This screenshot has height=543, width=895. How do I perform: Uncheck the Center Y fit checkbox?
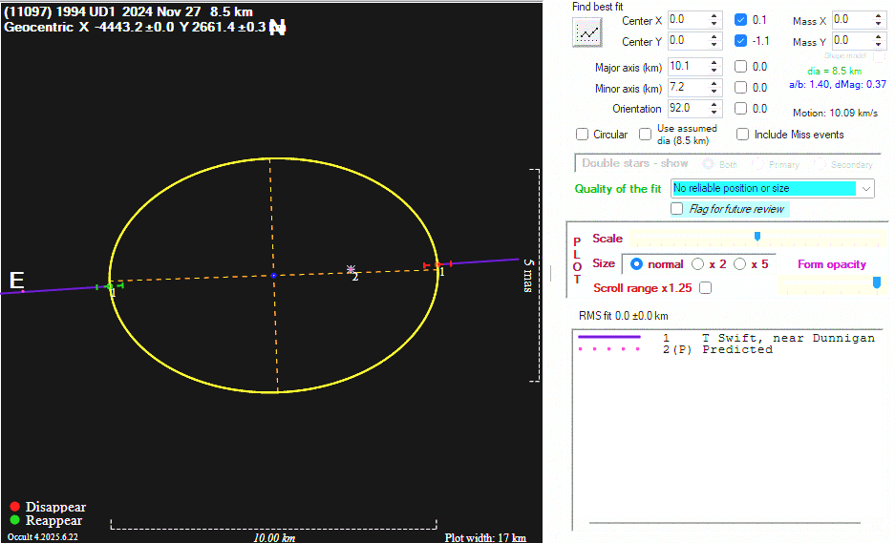pos(741,41)
